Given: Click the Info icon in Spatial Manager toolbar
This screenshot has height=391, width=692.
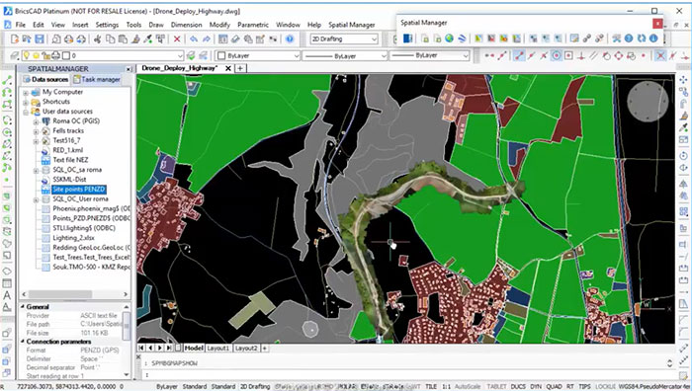Looking at the screenshot, I should pyautogui.click(x=653, y=39).
